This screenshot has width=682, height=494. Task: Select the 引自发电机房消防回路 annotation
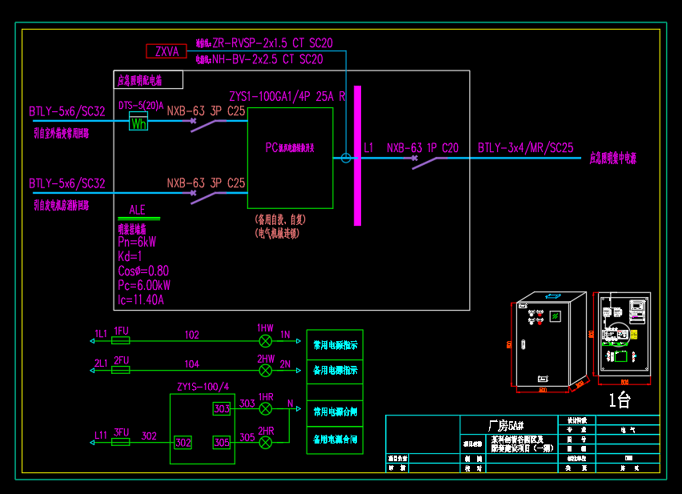[62, 205]
